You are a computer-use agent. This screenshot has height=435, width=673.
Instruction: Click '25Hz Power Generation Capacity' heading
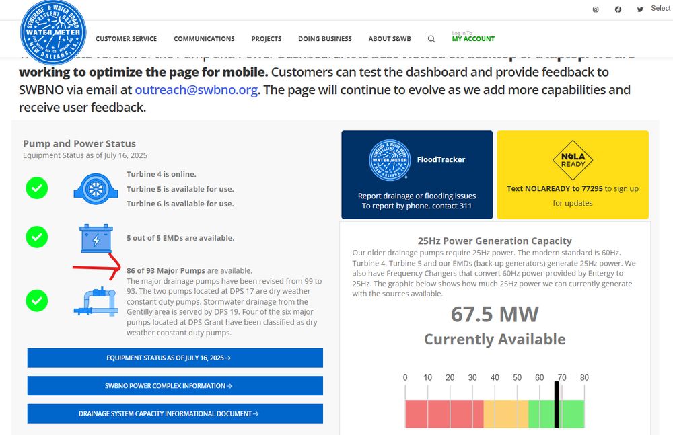495,241
